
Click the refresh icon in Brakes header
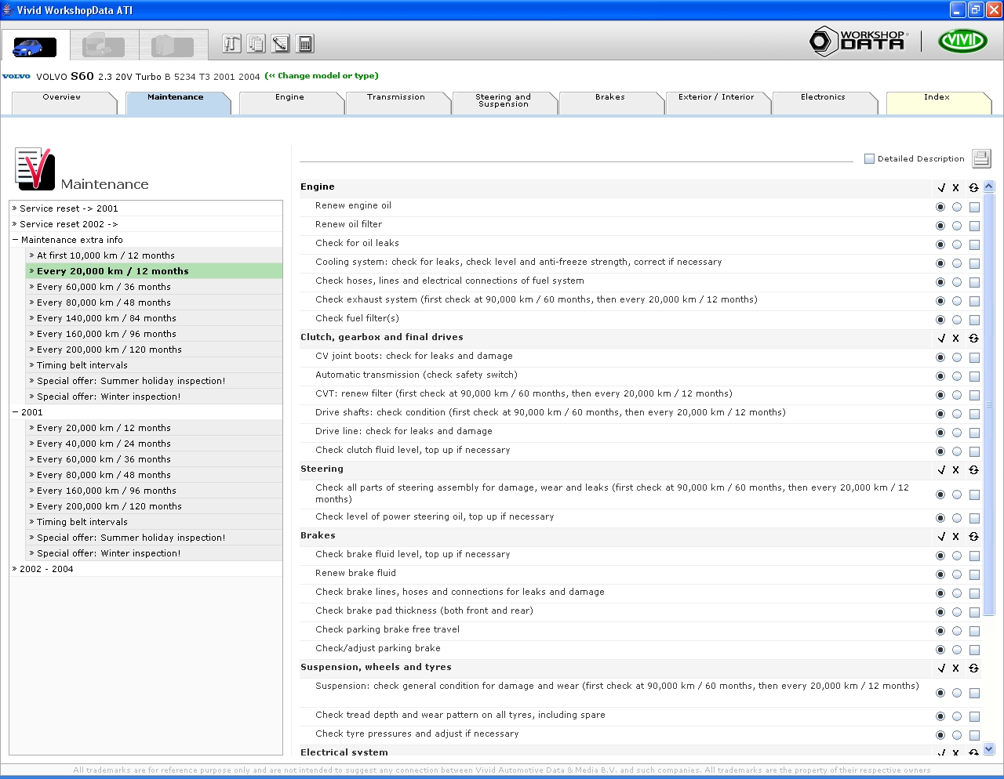(973, 537)
